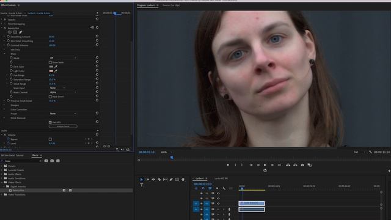Click the Analyze Frame button
Screen dimensions: 391x220
coord(63,127)
